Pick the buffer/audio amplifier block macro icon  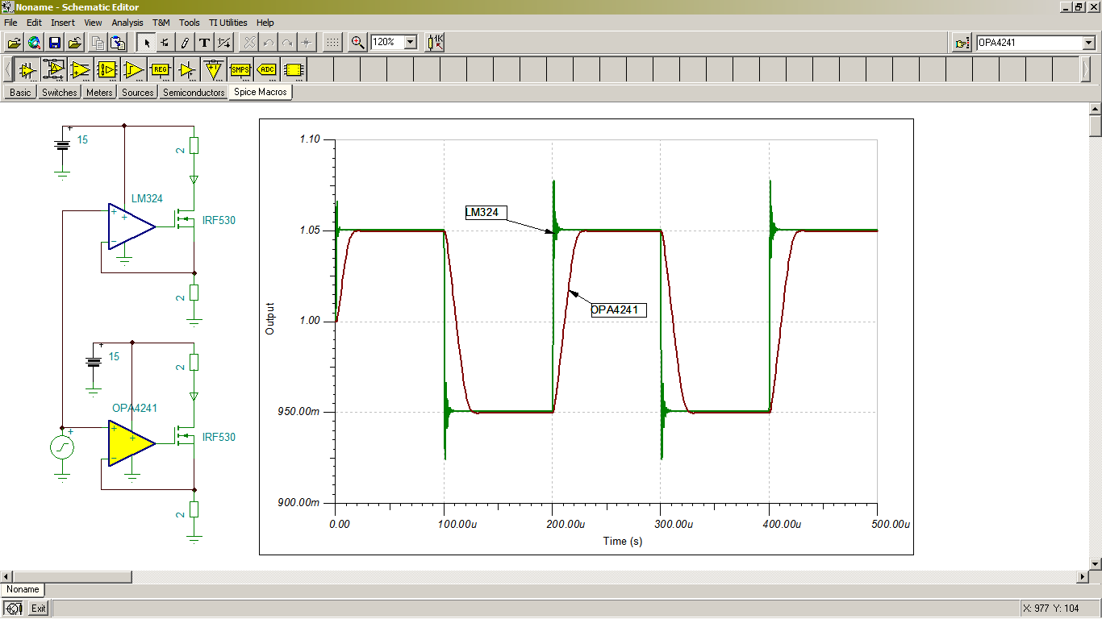point(107,70)
